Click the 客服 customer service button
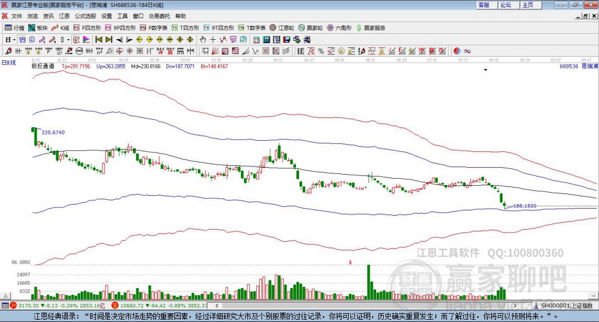 (486, 5)
